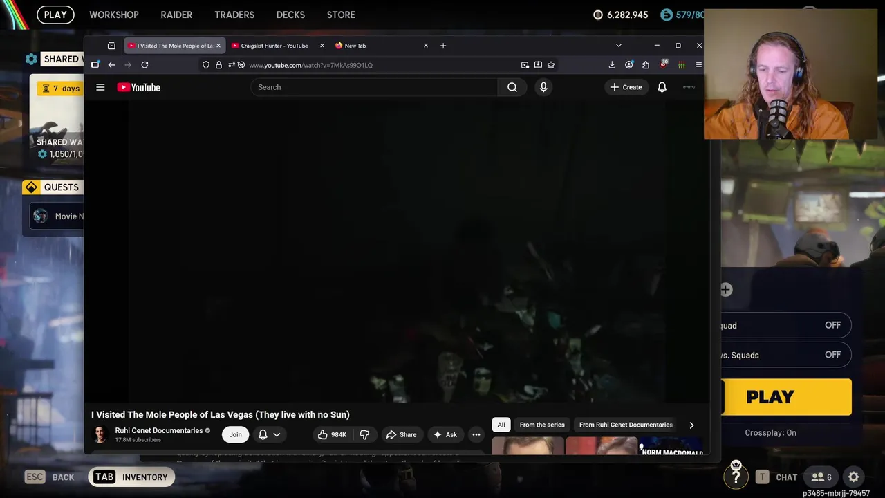This screenshot has width=885, height=498.
Task: Open Firefox account profile icon
Action: [628, 65]
